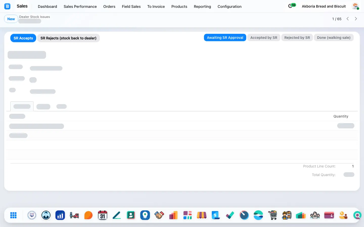This screenshot has width=364, height=227.
Task: Open the dollar sign invoicing app icon
Action: [216, 215]
